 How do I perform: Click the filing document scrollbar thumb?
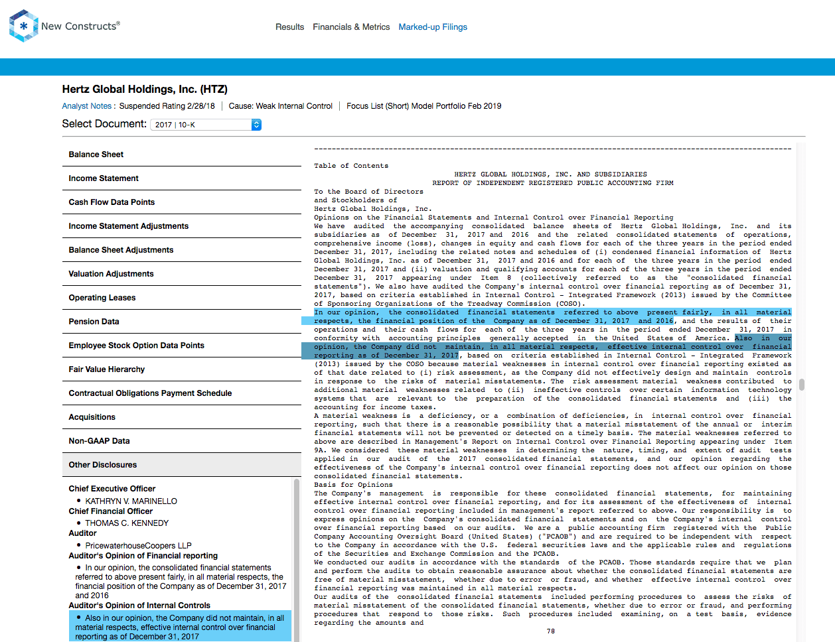(802, 385)
